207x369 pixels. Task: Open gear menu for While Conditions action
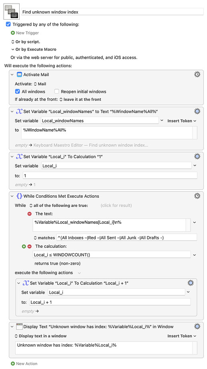pyautogui.click(x=197, y=196)
